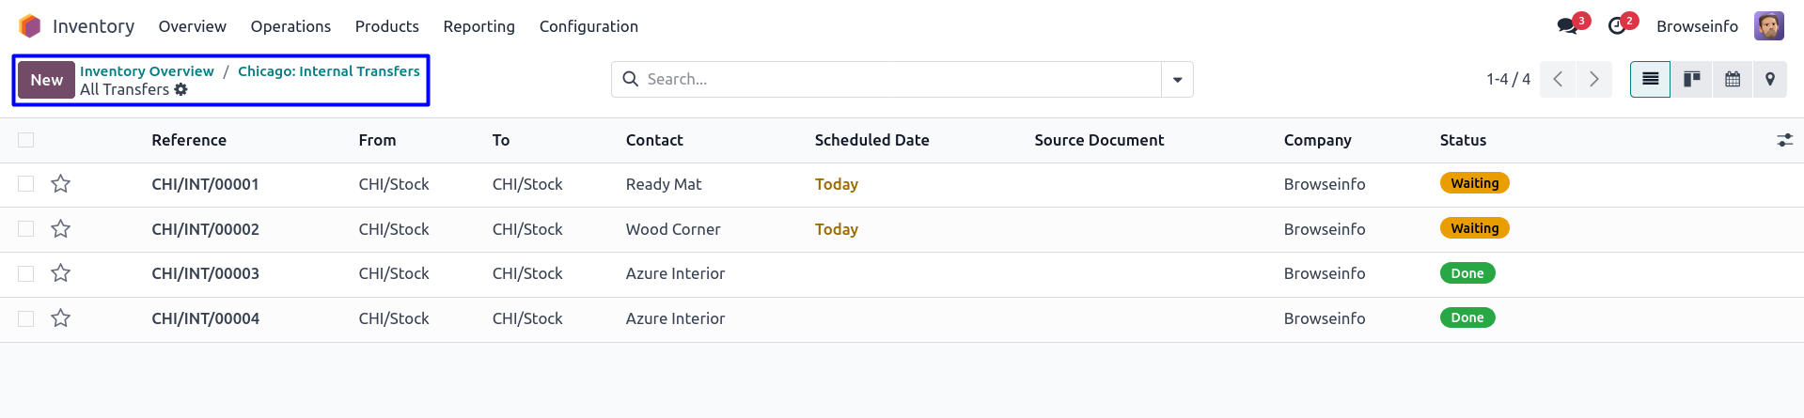Switch to Calendar view
This screenshot has height=418, width=1804.
[1732, 79]
